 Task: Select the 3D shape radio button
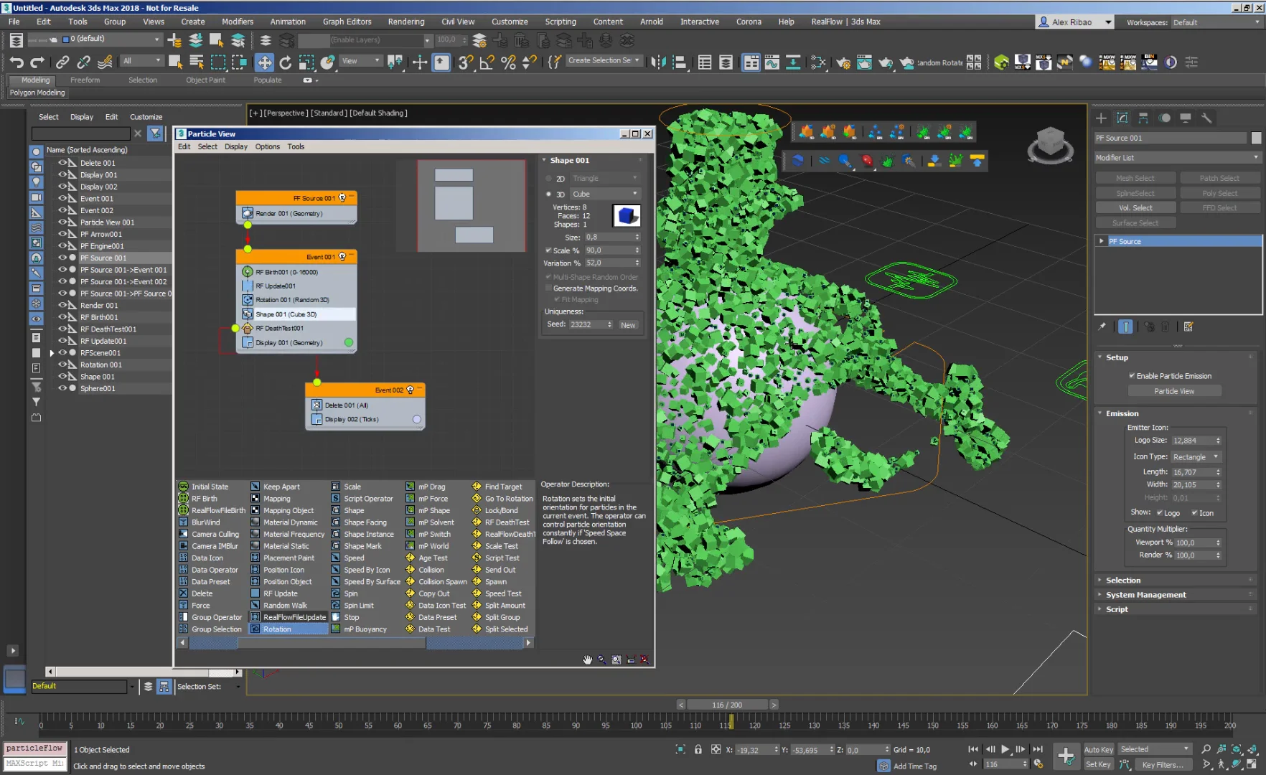[x=548, y=194]
